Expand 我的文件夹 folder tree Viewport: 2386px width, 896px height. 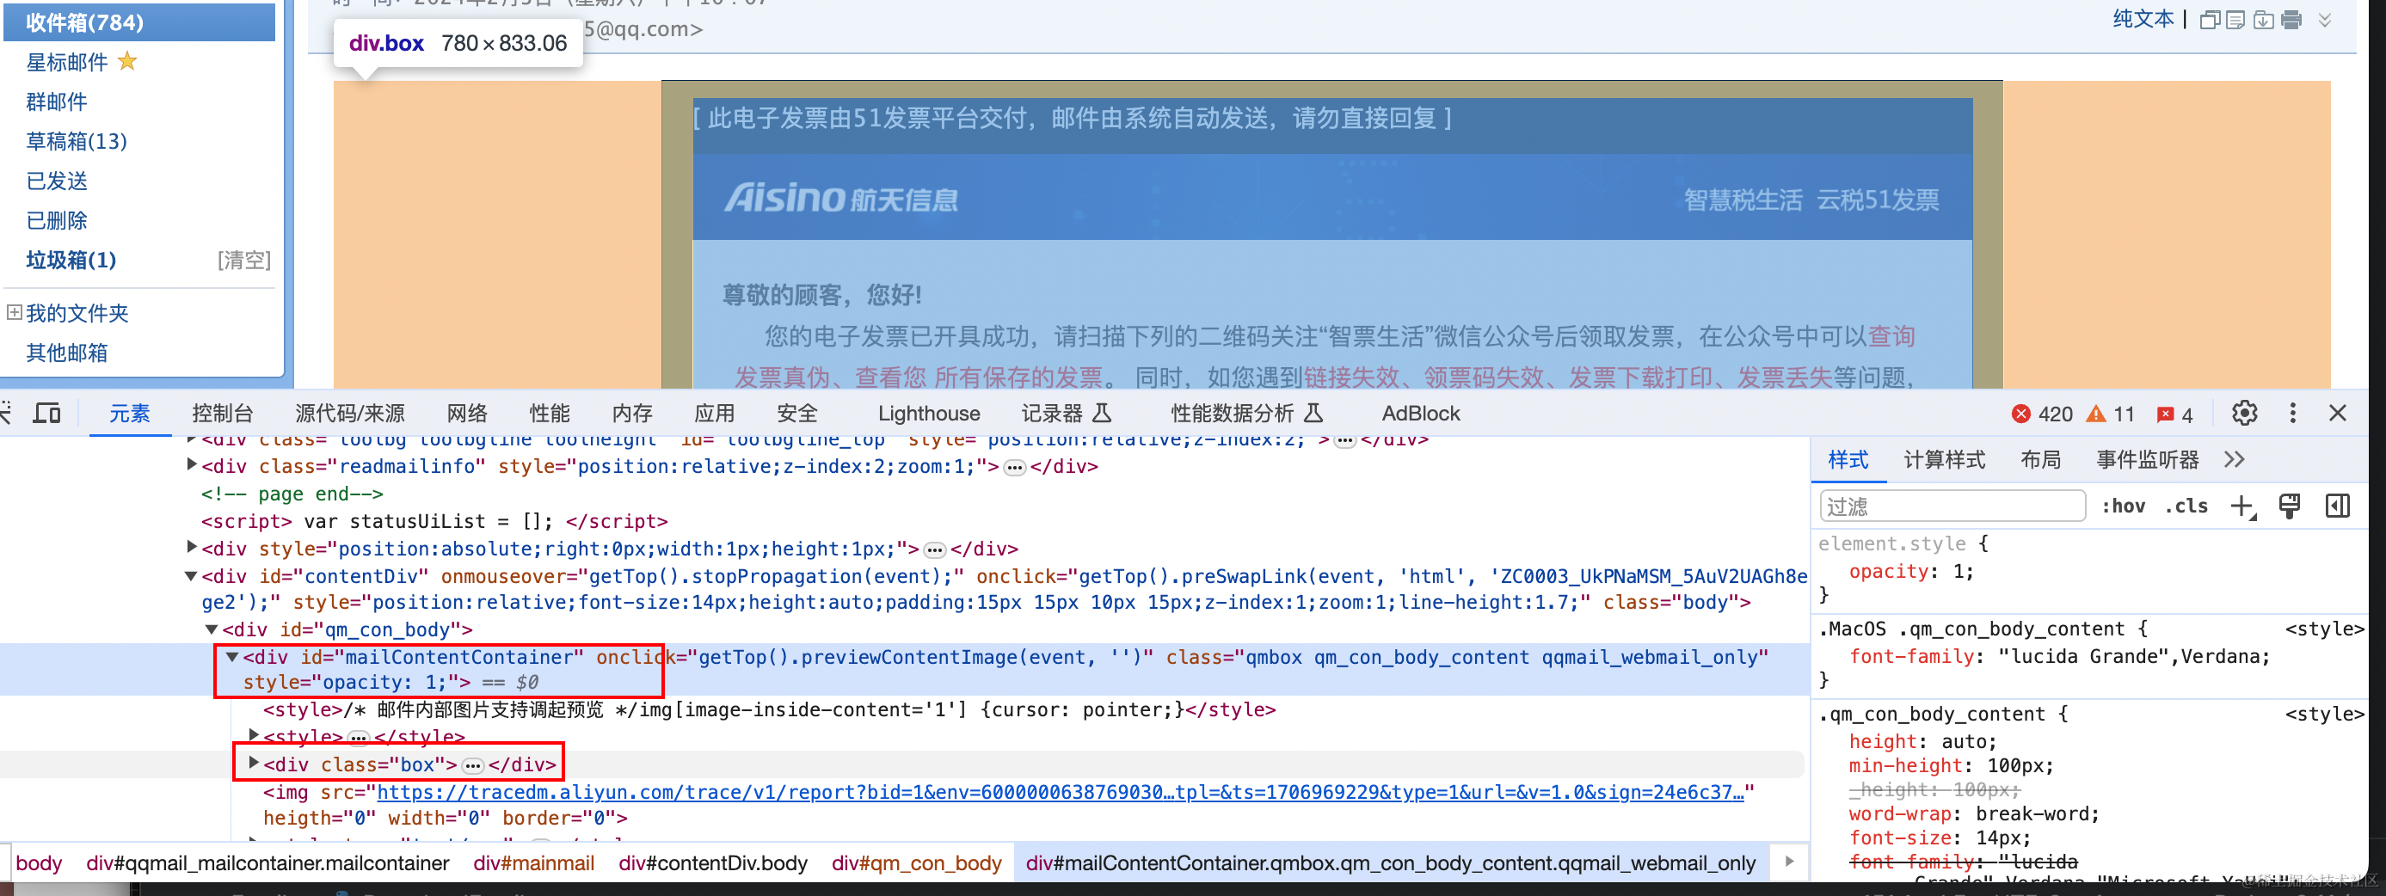coord(14,312)
